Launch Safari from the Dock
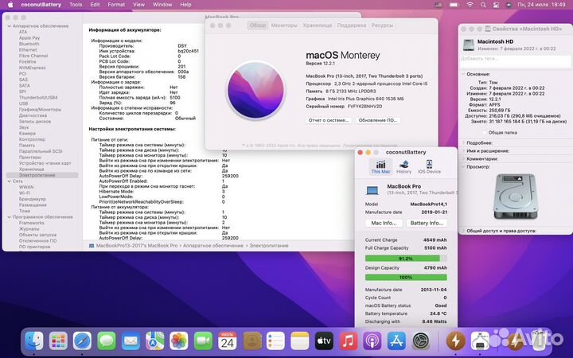 pyautogui.click(x=82, y=341)
